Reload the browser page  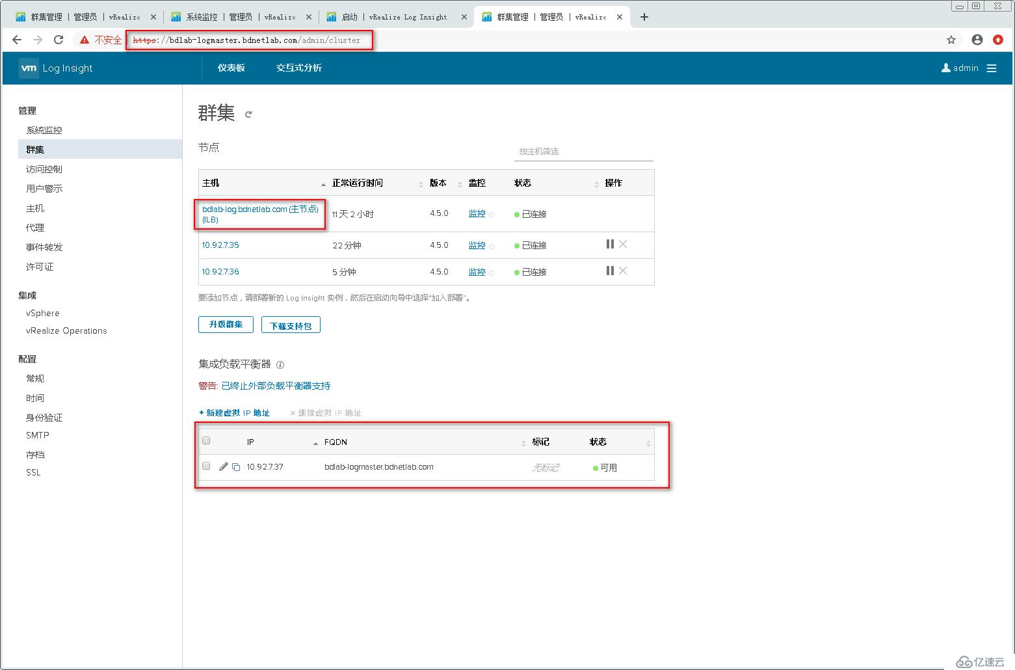pyautogui.click(x=59, y=40)
